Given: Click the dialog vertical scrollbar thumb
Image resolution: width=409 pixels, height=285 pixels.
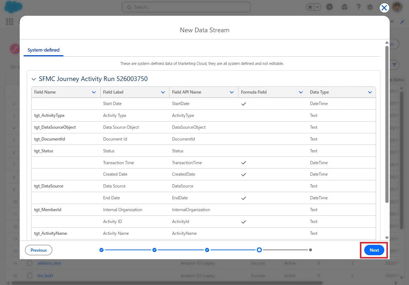Looking at the screenshot, I should click(387, 124).
